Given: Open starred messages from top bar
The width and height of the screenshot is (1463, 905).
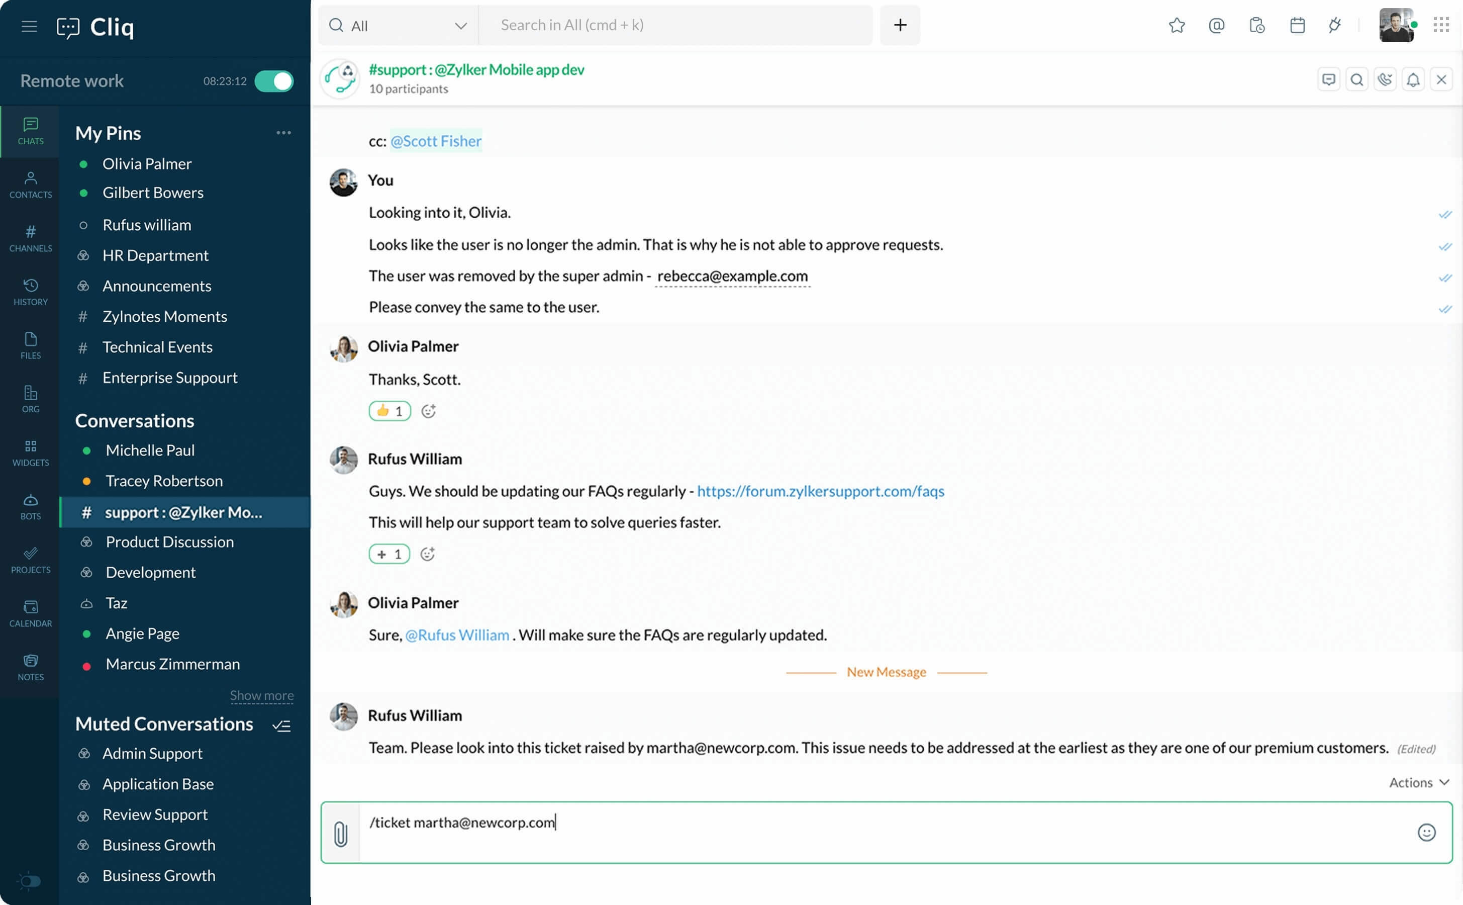Looking at the screenshot, I should coord(1176,25).
